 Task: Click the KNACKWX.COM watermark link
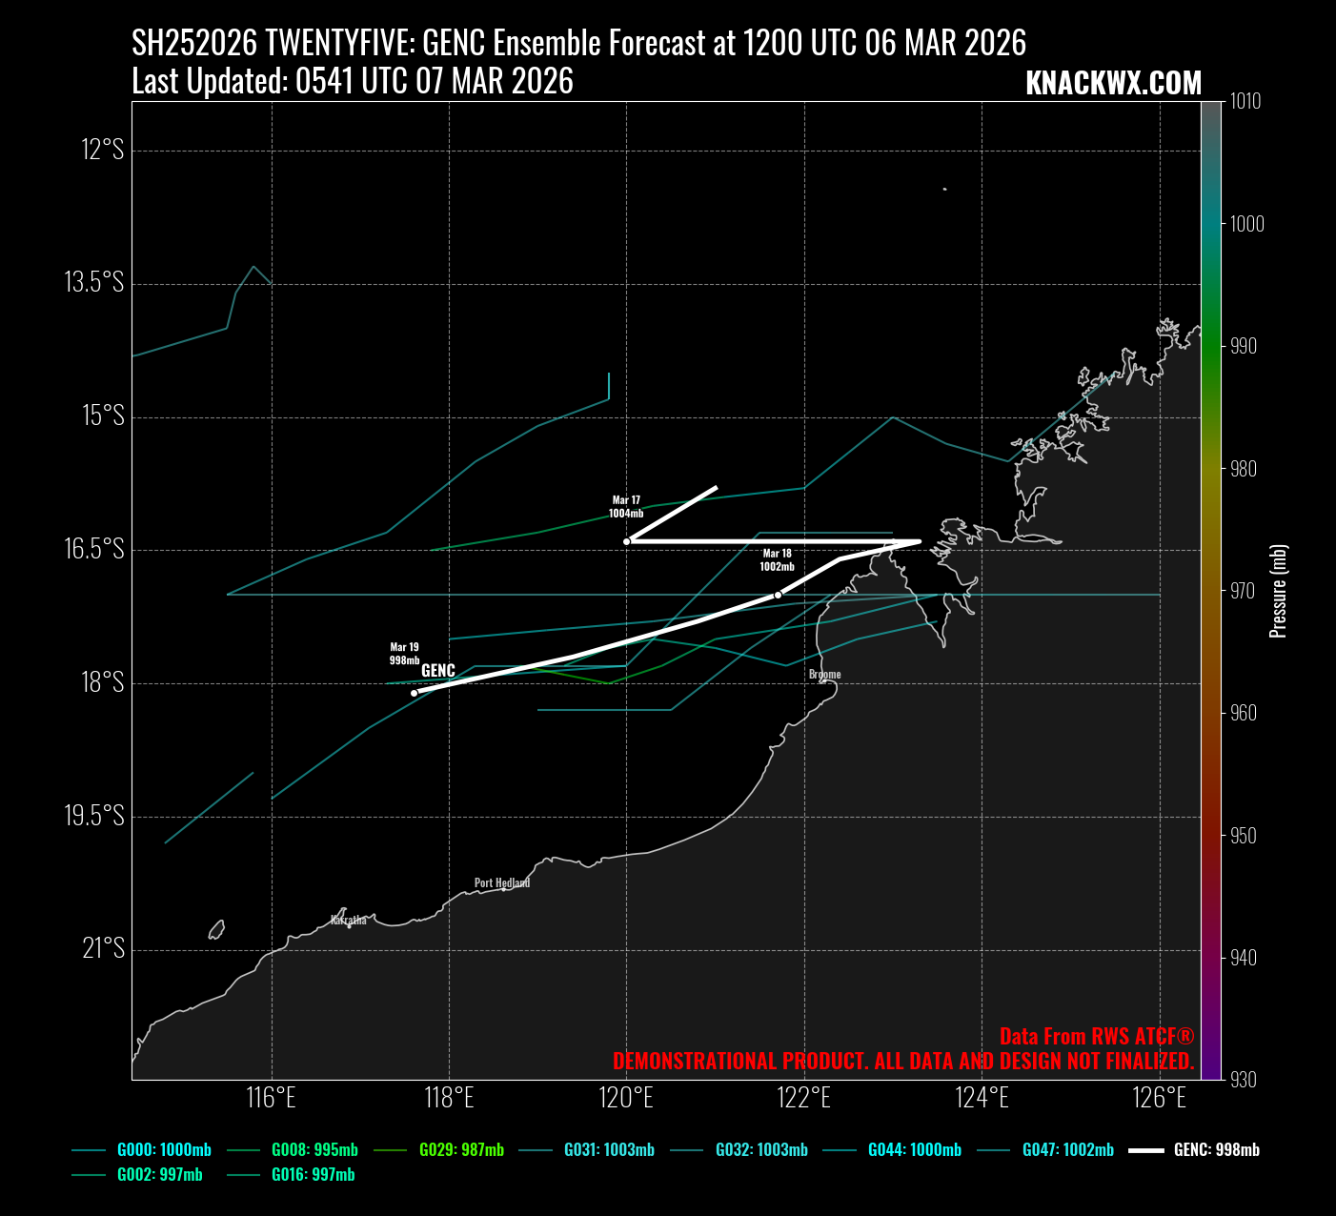(x=1113, y=84)
